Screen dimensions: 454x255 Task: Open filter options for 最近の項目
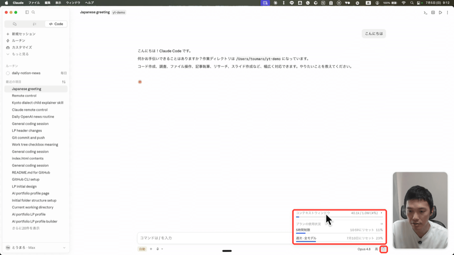64,82
